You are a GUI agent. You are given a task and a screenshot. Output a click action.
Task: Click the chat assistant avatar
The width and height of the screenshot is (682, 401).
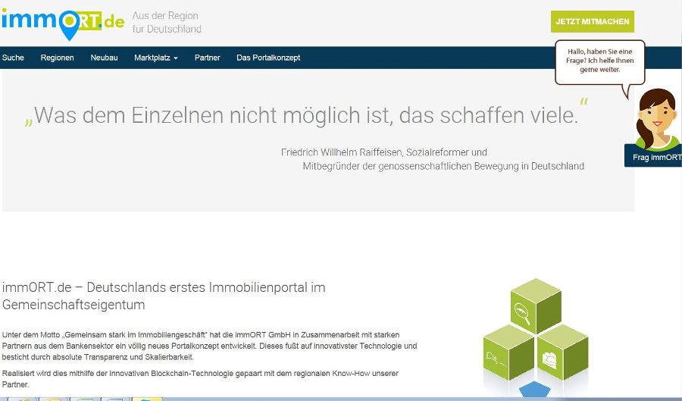658,119
